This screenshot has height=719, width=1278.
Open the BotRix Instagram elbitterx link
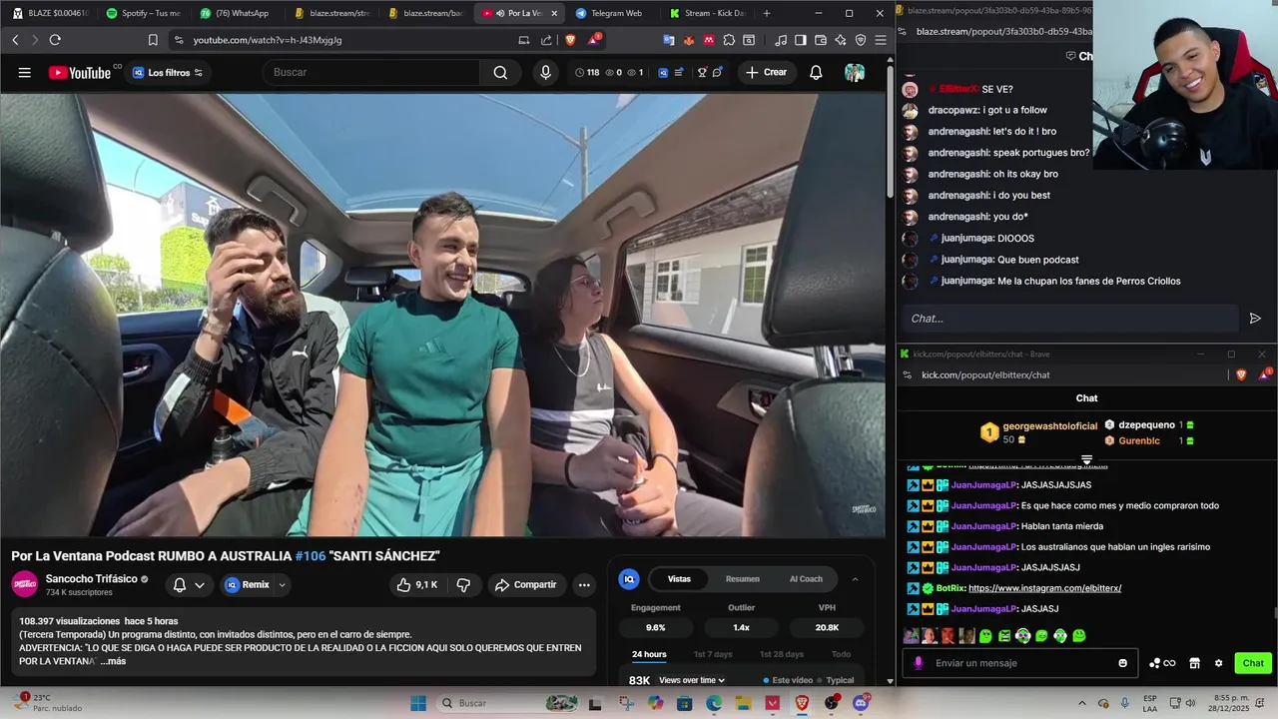click(1044, 588)
